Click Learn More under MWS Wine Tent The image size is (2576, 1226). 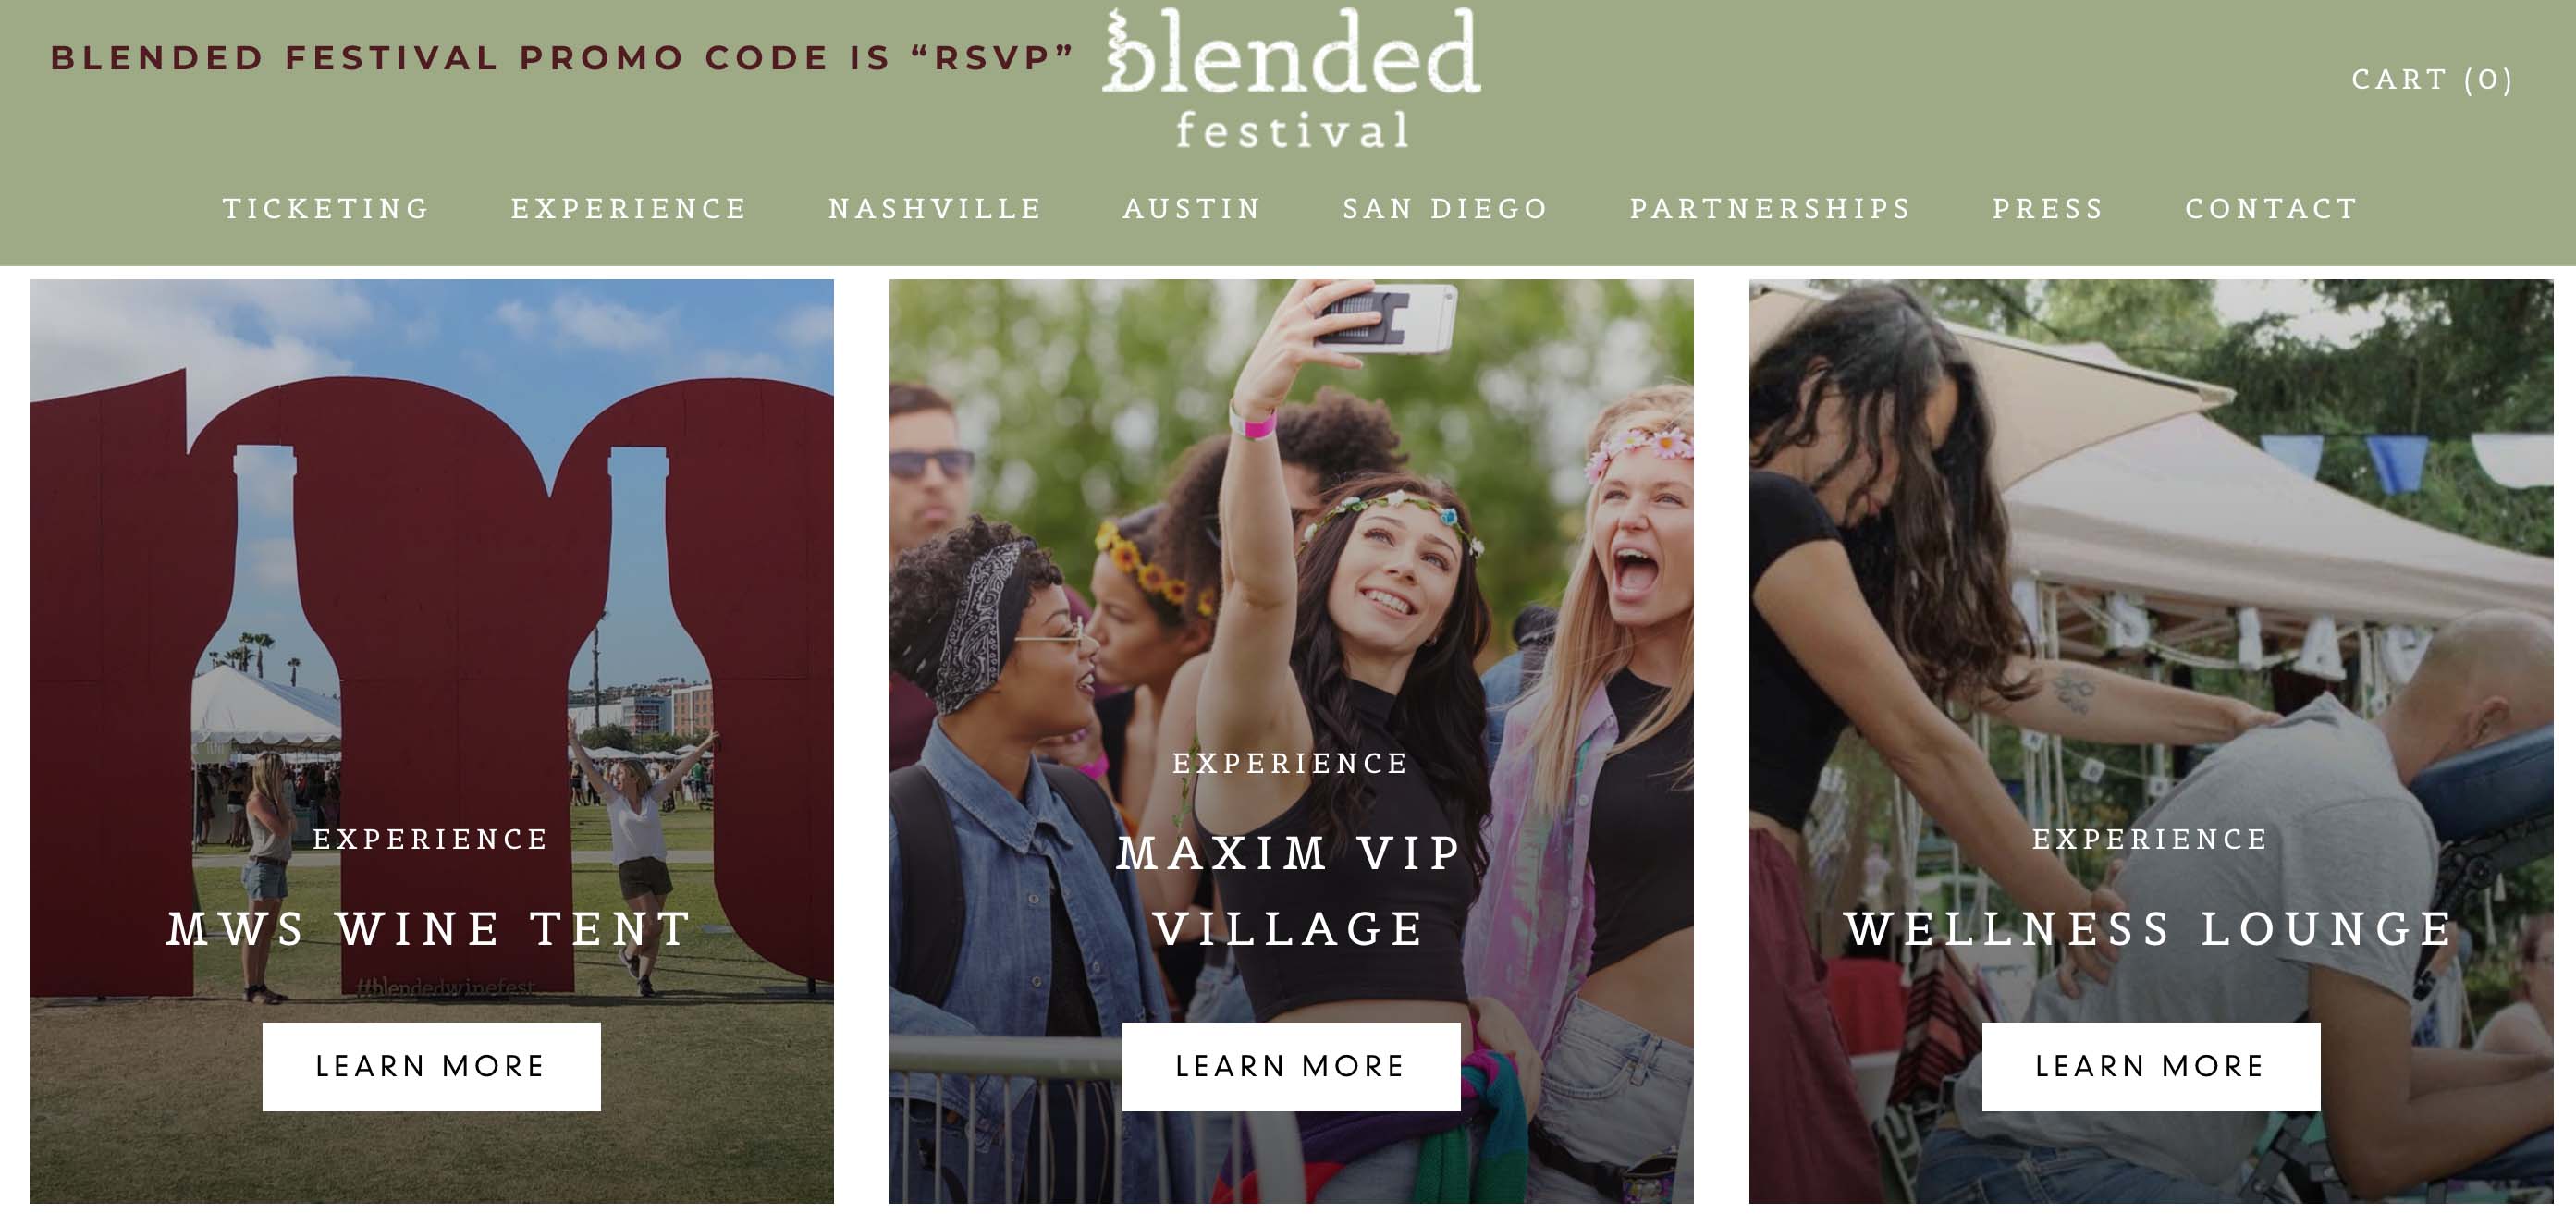[x=431, y=1066]
